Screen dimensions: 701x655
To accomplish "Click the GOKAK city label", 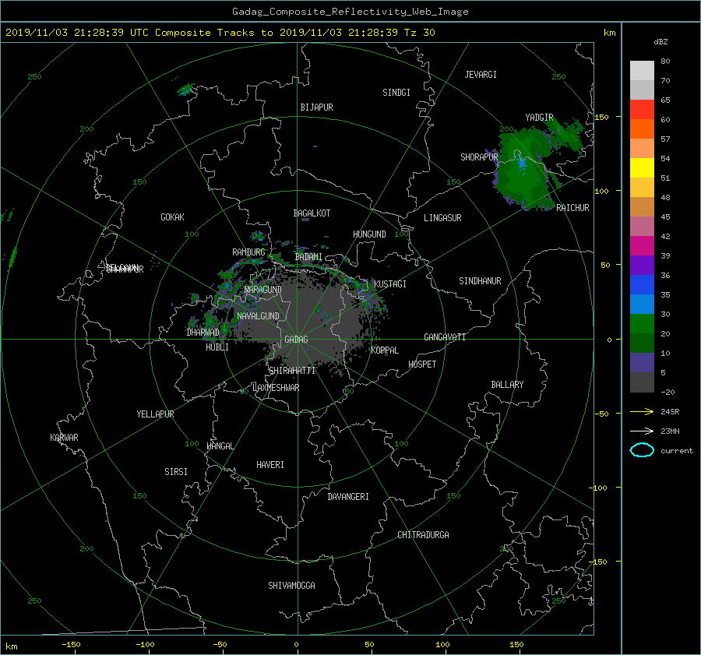I will [172, 217].
